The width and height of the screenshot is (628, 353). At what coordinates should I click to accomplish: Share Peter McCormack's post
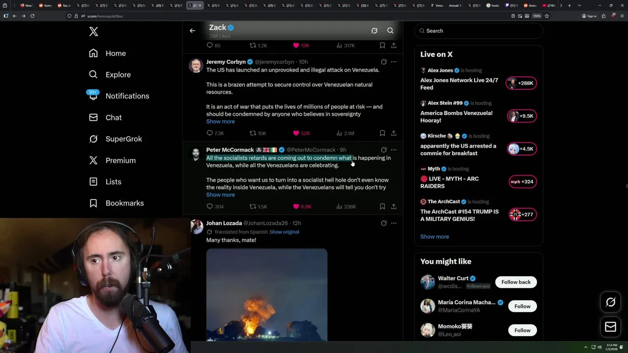pos(393,207)
